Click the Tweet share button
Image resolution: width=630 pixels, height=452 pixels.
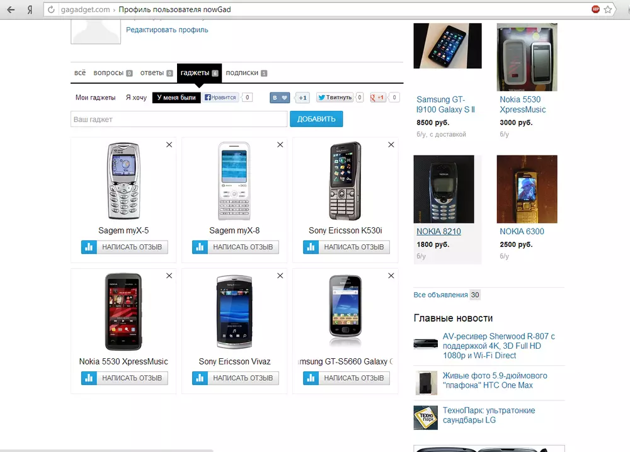(335, 97)
